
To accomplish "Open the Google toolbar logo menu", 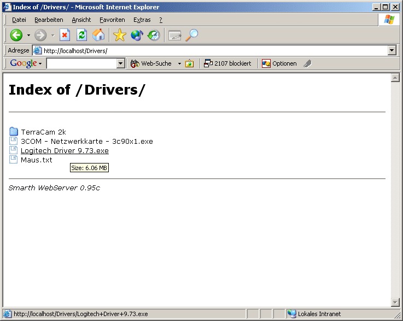I will pyautogui.click(x=26, y=63).
